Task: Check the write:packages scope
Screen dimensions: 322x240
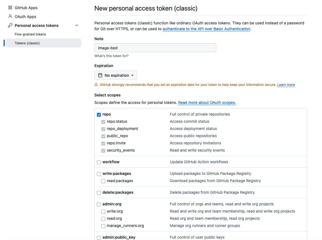Action: click(x=99, y=174)
